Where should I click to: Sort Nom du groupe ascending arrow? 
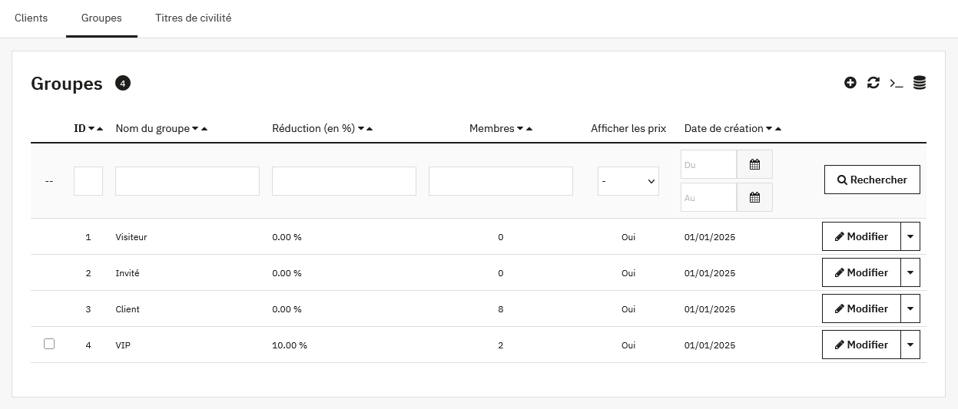204,129
